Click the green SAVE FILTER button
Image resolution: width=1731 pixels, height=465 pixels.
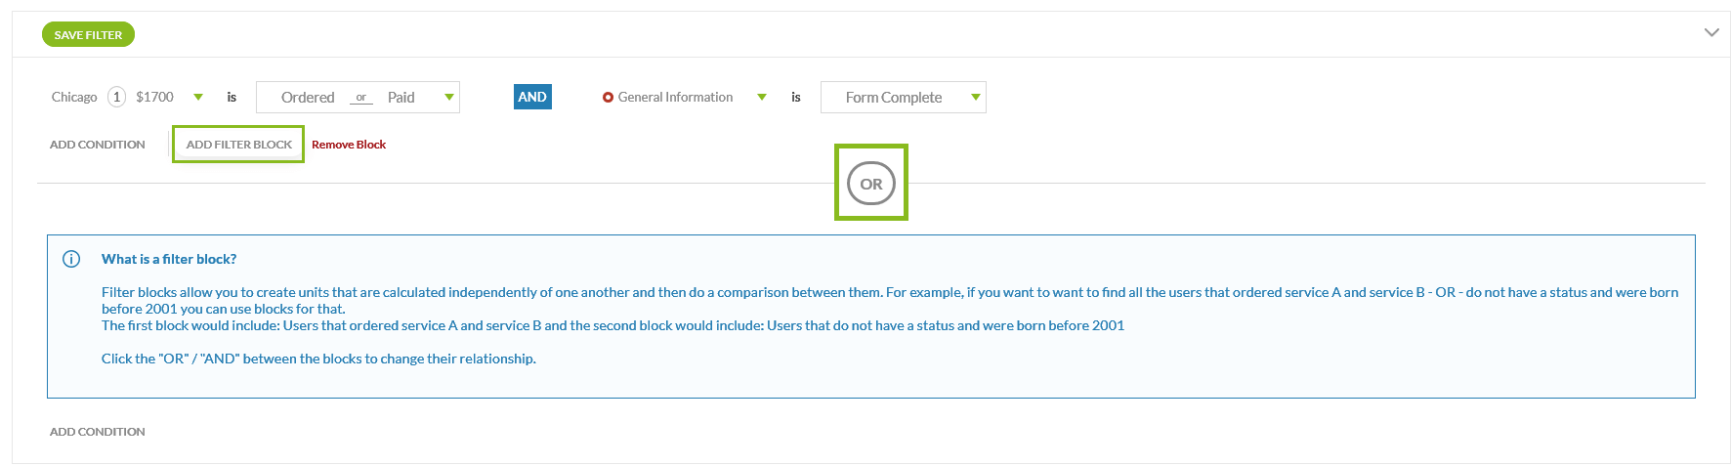[x=88, y=35]
